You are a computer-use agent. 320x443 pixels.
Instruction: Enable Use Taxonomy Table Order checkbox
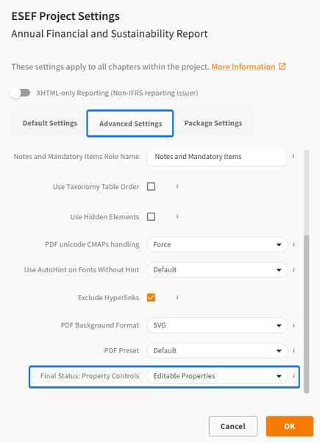151,186
